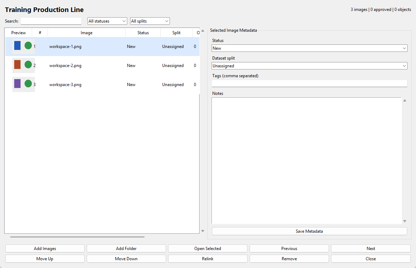The image size is (416, 268).
Task: Open the All statuses filter dropdown
Action: click(107, 21)
